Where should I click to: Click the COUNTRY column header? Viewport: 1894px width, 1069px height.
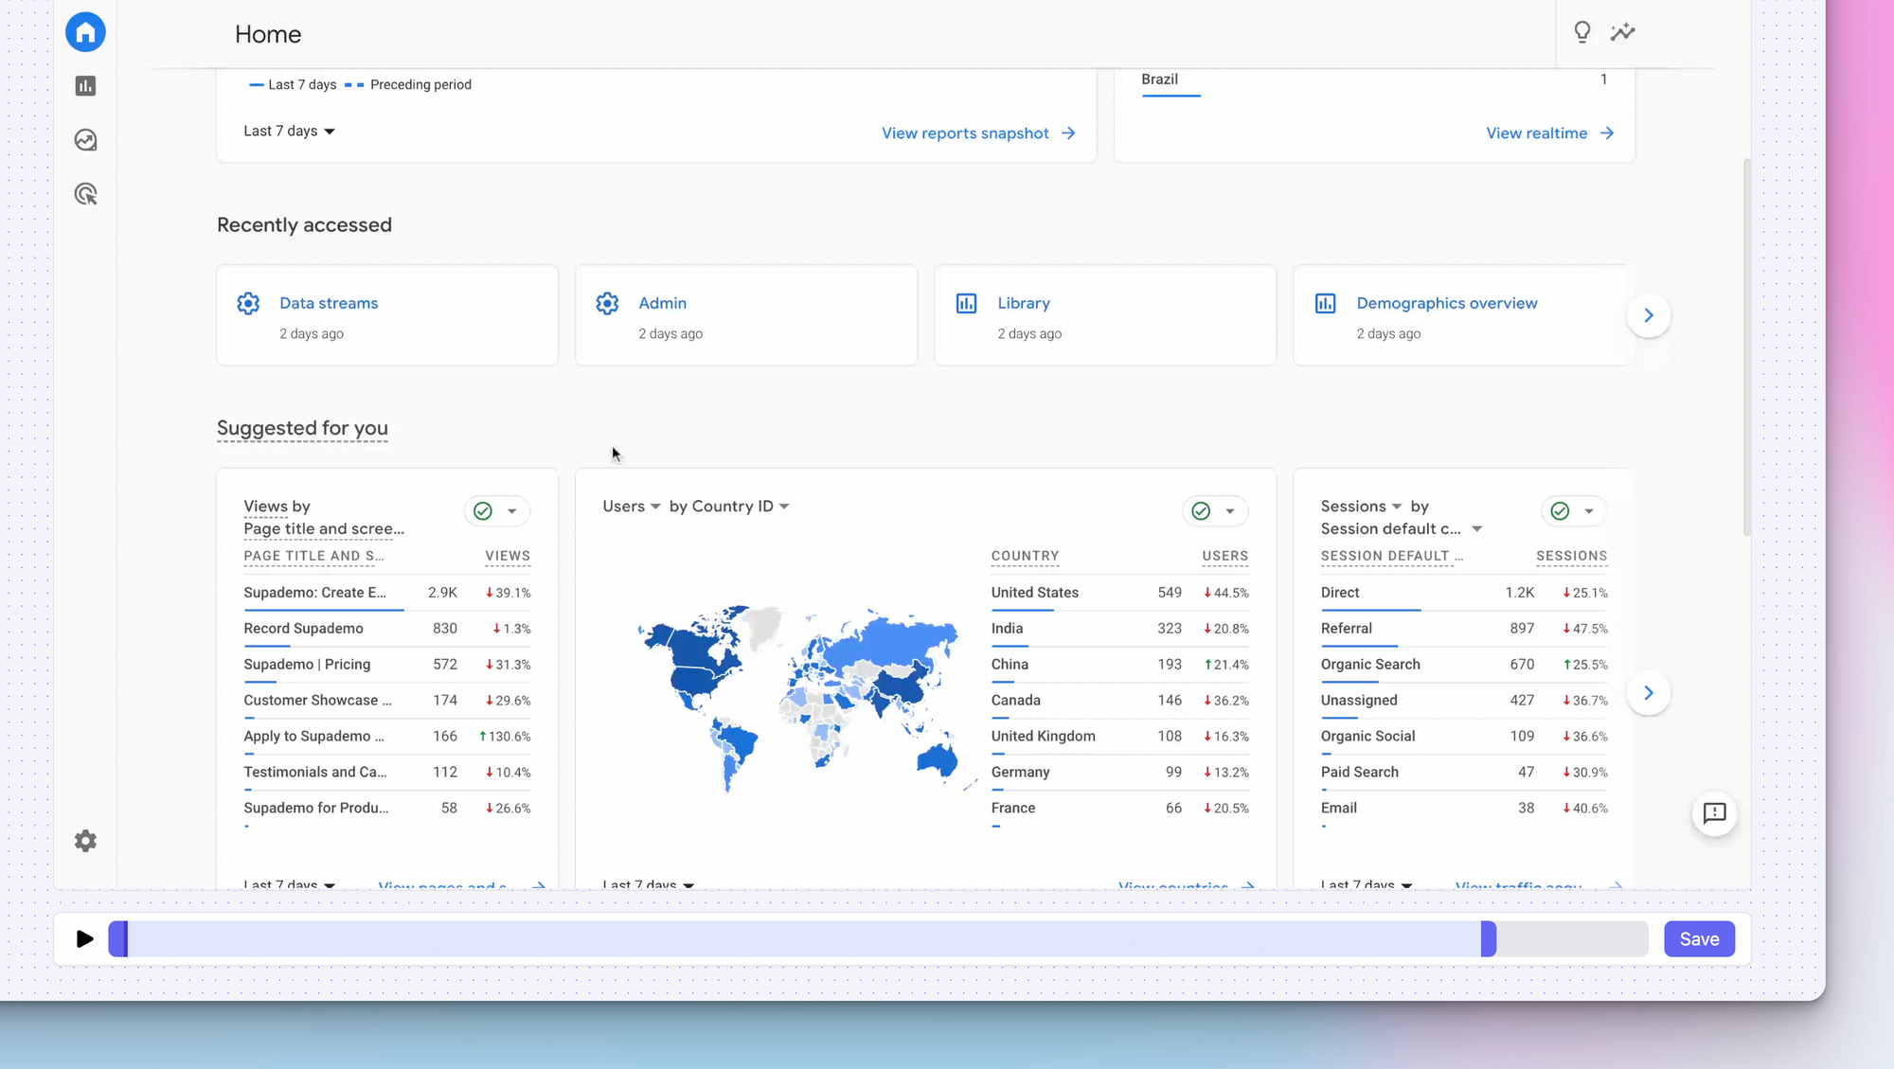1025,556
